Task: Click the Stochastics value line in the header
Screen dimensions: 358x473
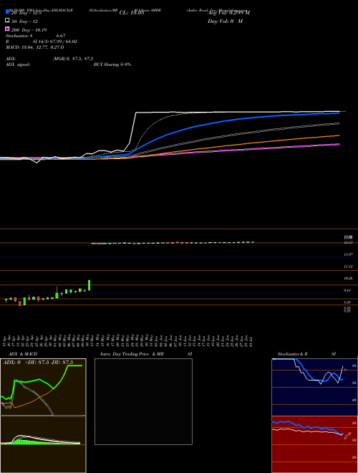Action: (36, 36)
